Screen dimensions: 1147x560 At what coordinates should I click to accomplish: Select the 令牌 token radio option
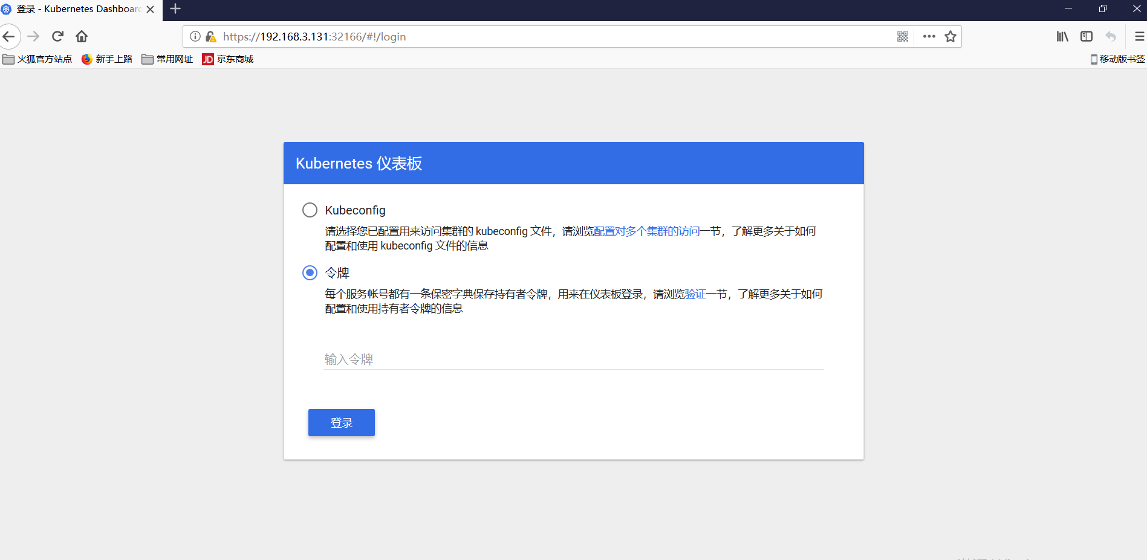310,273
